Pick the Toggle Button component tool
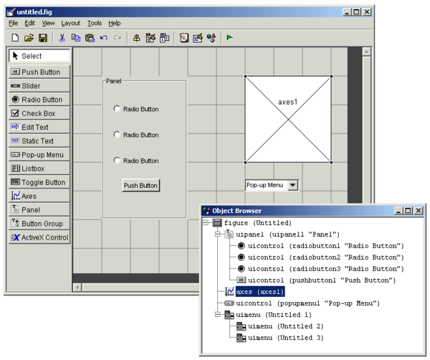Screen dimensions: 430x360 click(39, 182)
